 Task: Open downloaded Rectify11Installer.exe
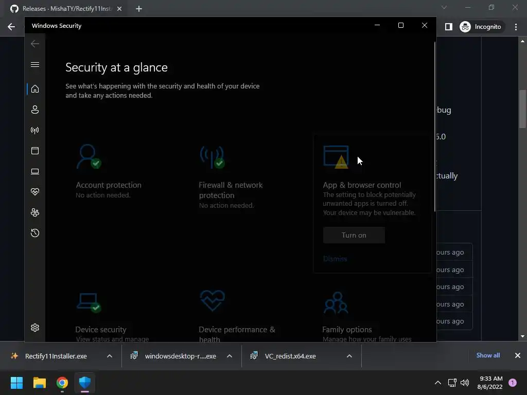(x=56, y=356)
